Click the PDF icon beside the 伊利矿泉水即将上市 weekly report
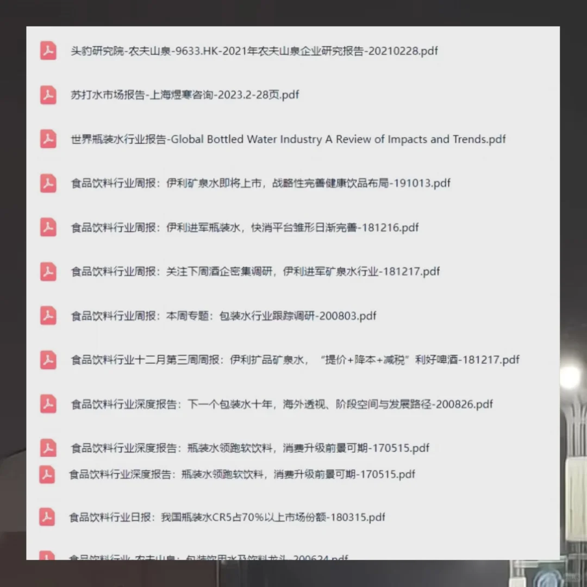Viewport: 587px width, 587px height. tap(48, 183)
